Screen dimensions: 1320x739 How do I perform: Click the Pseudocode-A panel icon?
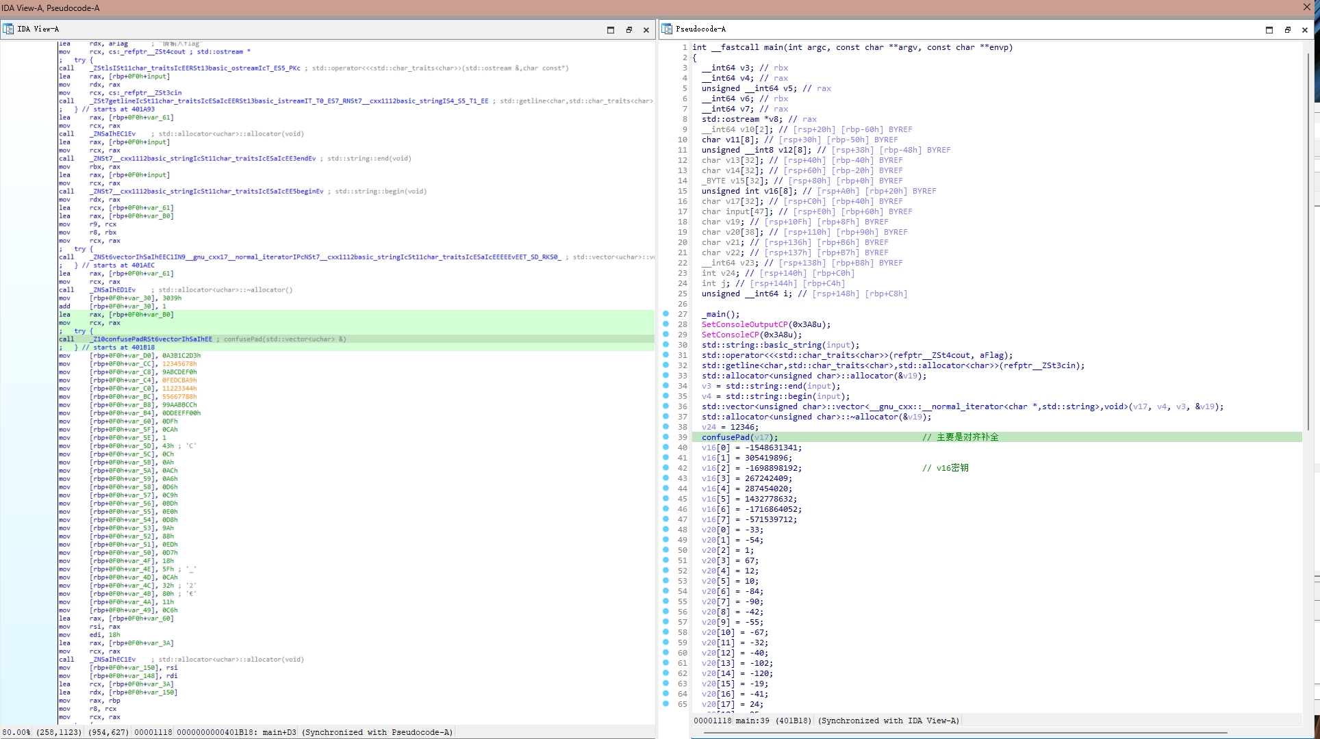point(667,29)
